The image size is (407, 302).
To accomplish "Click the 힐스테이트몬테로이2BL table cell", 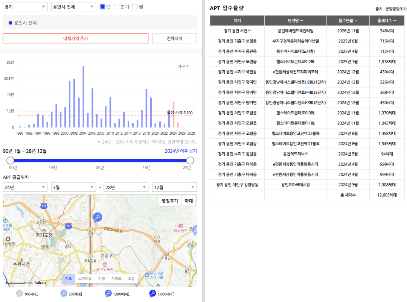I will point(296,61).
